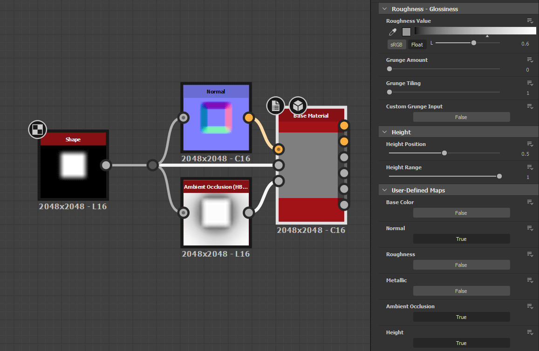Collapse the Height section
The image size is (539, 351).
tap(385, 132)
